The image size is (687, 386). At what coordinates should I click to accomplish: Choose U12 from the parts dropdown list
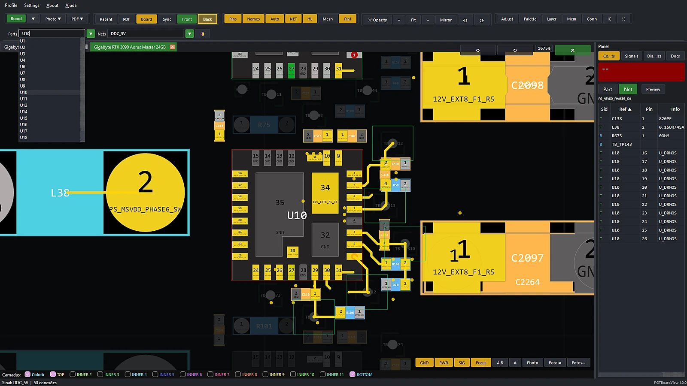pos(49,105)
